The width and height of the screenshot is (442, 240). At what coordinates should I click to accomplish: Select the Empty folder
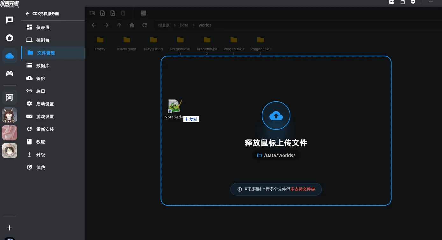click(100, 44)
